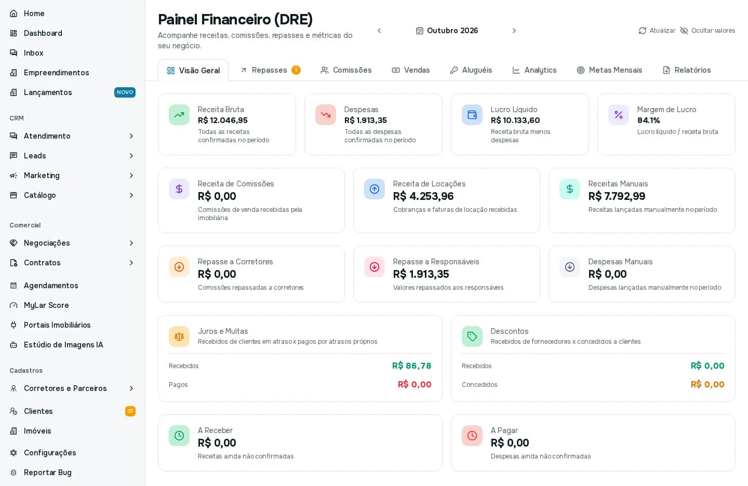Open MyLar Score in the sidebar

coord(72,305)
